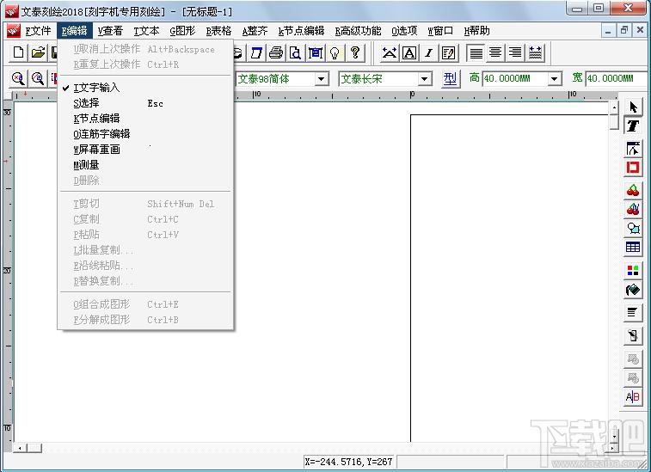Click the stretch A text size icon
The height and width of the screenshot is (472, 651).
(390, 52)
